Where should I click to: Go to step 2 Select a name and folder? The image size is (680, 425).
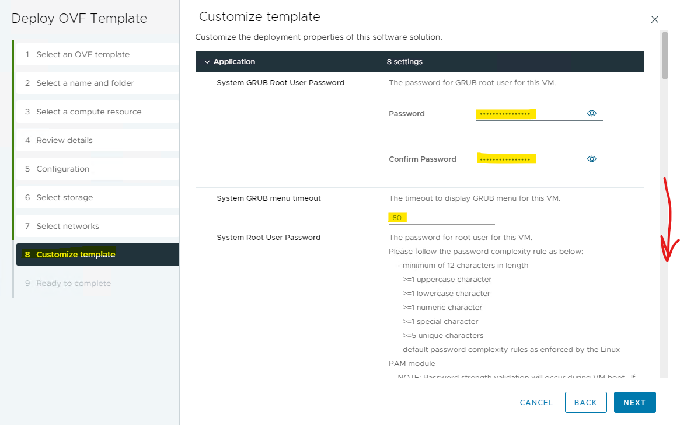point(85,83)
